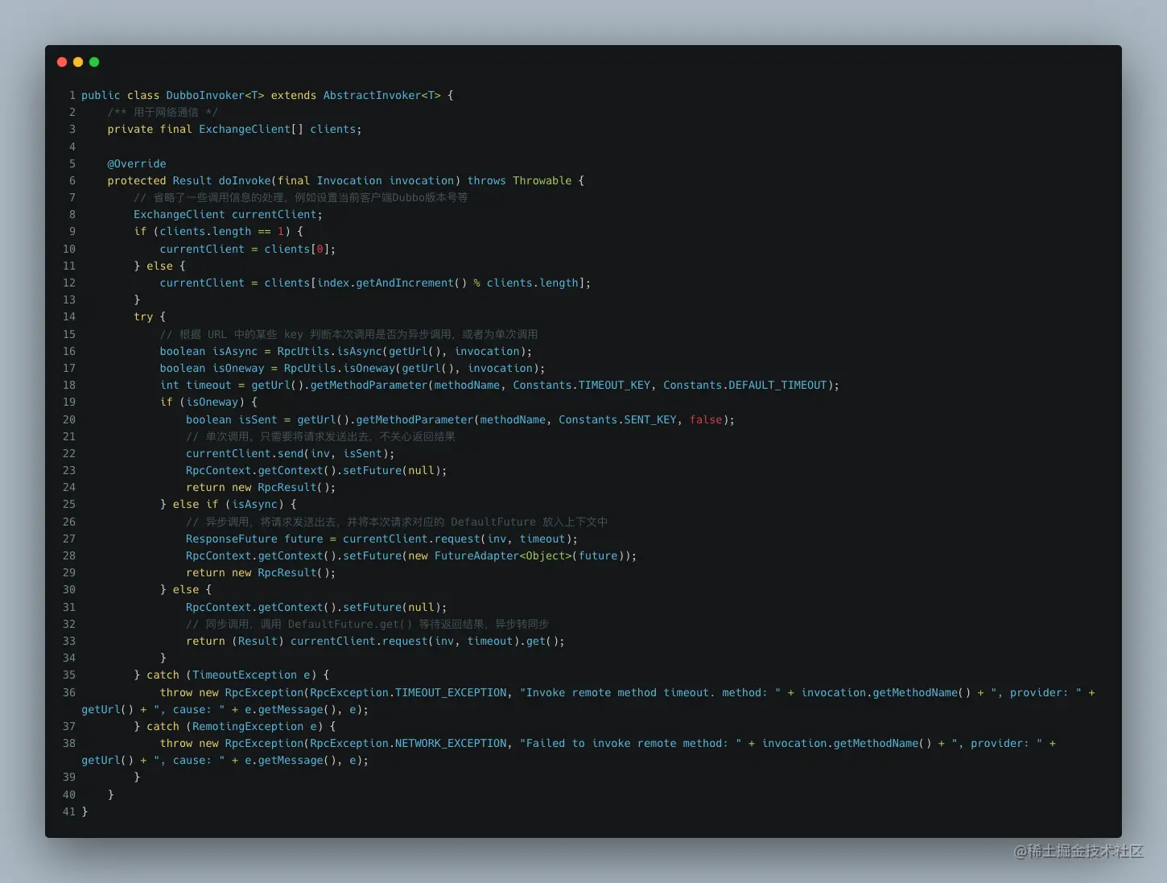The image size is (1167, 883).
Task: Click the red close dot
Action: click(x=62, y=62)
